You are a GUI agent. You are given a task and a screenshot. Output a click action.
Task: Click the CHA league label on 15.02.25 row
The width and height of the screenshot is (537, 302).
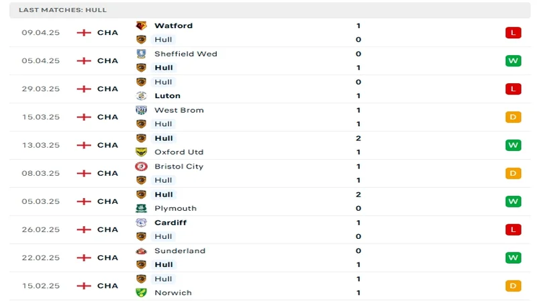[x=107, y=286]
